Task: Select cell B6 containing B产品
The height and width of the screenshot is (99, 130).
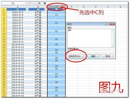Action: pyautogui.click(x=38, y=23)
